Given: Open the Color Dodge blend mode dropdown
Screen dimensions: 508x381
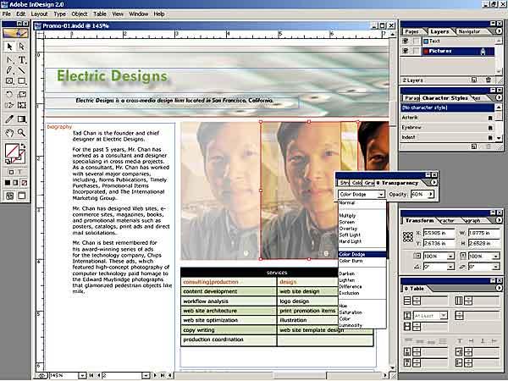Looking at the screenshot, I should pyautogui.click(x=362, y=194).
